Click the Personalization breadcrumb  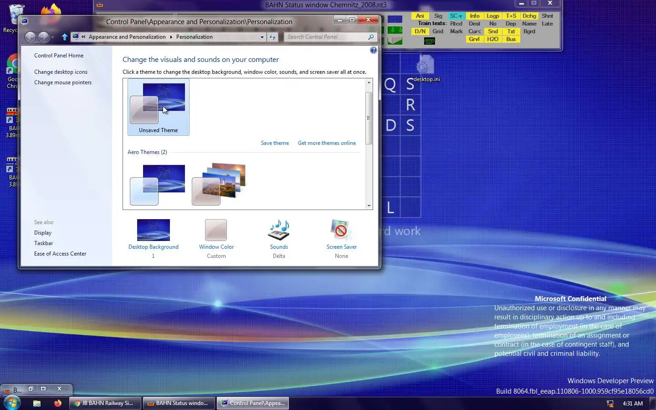tap(194, 37)
